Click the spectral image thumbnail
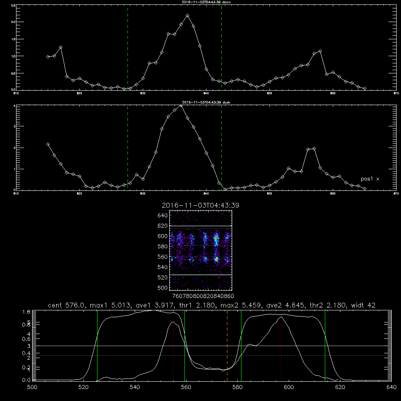 coord(200,250)
